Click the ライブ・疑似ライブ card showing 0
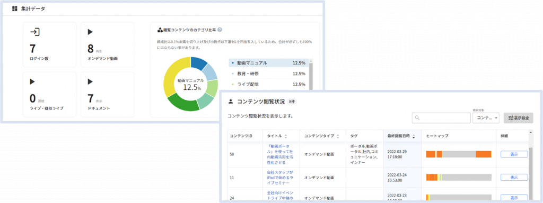 coord(49,94)
